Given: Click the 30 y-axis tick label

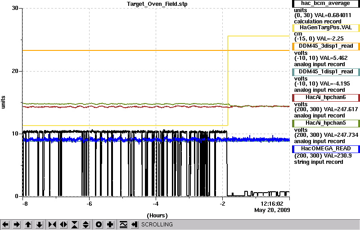Looking at the screenshot, I should (15, 8).
